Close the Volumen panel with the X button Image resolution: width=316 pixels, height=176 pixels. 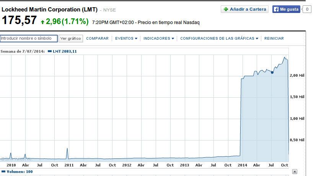pos(295,171)
